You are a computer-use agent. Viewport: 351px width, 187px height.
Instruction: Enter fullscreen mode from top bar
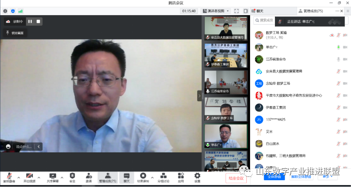point(237,11)
